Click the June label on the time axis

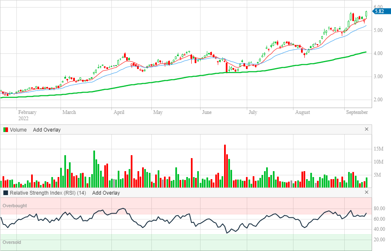click(x=206, y=112)
